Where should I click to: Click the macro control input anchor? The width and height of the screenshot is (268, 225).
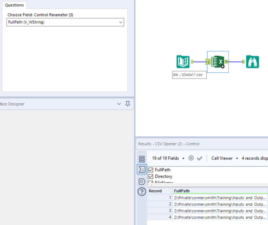[x=208, y=62]
